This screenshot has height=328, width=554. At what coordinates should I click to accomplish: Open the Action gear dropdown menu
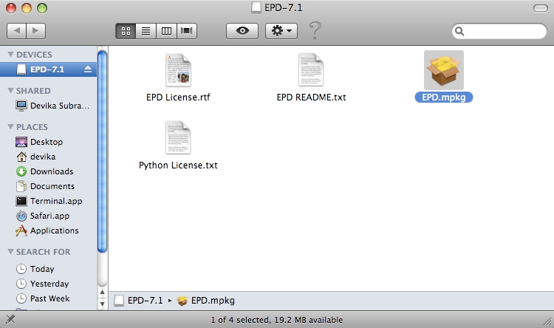(x=281, y=31)
